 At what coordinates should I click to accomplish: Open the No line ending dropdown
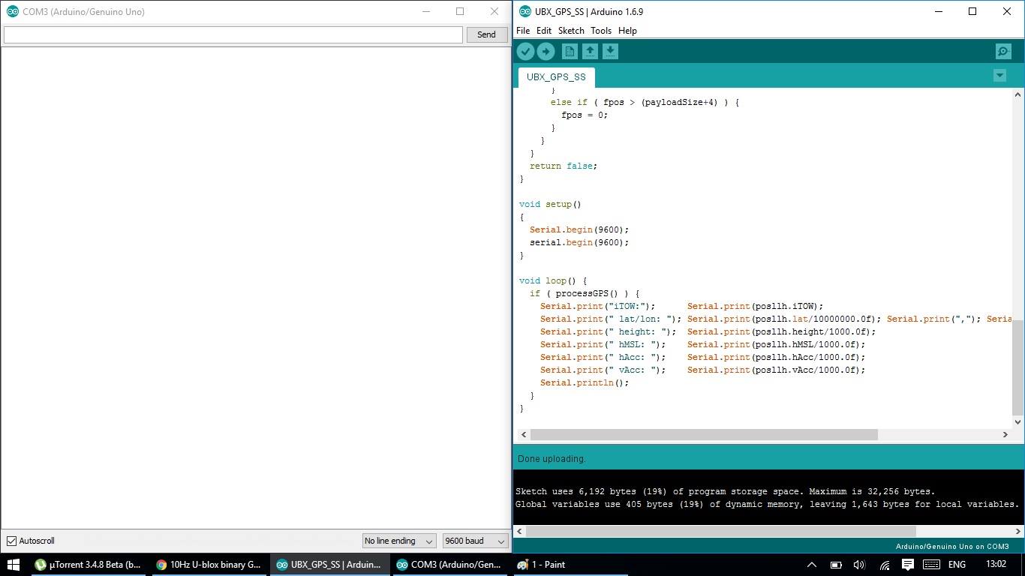tap(398, 541)
